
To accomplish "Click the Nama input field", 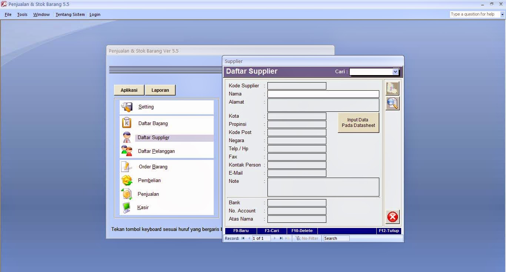I will (x=323, y=94).
